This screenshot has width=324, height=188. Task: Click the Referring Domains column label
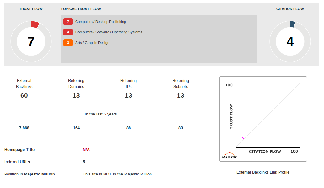(76, 83)
